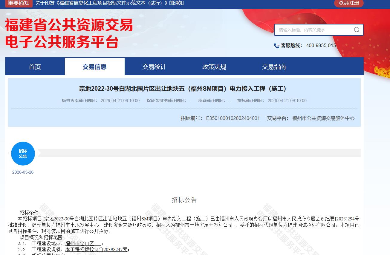Open the notice about 福建省信息化工程项目招标文件示范文本
Screen dimensions: 390x255
(x=109, y=3)
